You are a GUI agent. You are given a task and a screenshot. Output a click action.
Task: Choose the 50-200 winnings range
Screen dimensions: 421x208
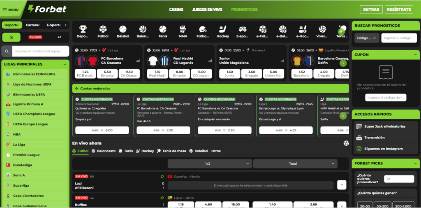coord(382,205)
